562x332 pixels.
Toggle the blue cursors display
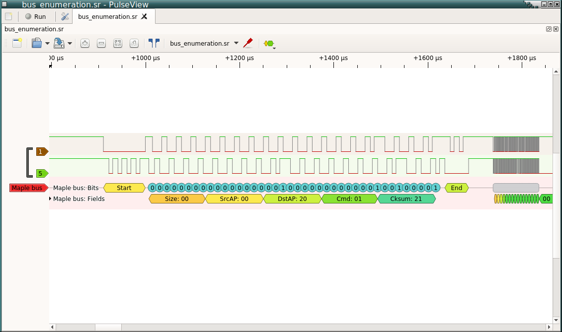click(x=154, y=43)
